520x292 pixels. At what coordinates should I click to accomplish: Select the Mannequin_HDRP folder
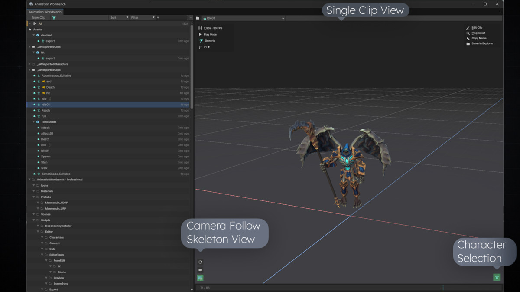point(108,203)
